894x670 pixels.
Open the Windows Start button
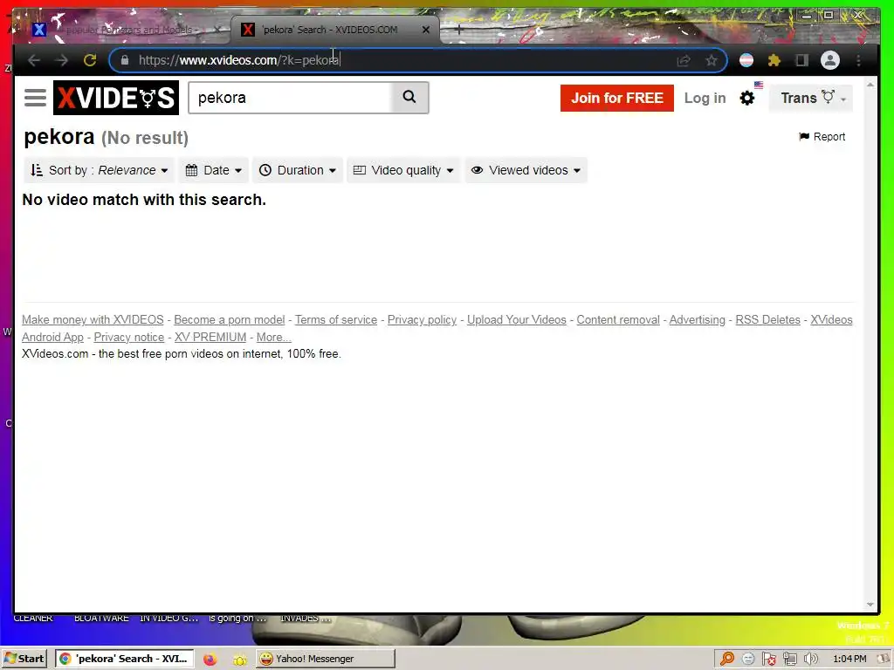pyautogui.click(x=24, y=659)
